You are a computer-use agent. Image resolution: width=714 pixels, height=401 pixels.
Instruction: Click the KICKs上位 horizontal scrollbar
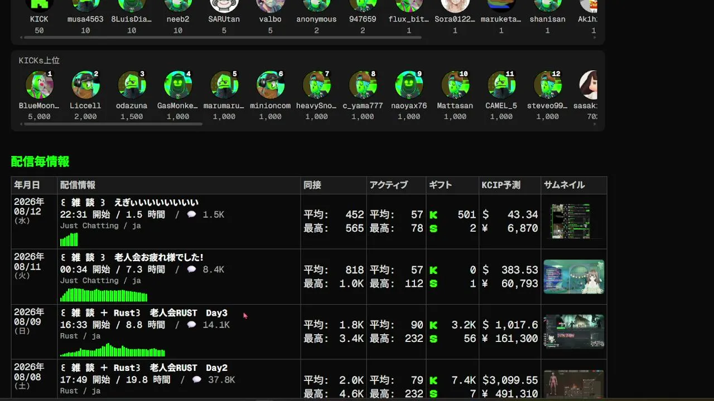114,124
